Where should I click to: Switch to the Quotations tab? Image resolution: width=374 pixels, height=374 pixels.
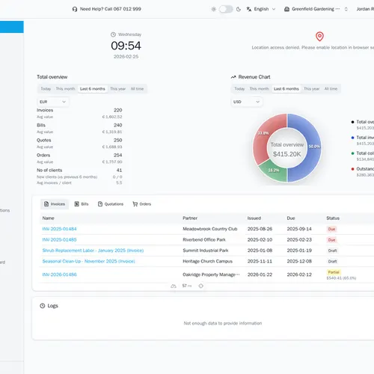[111, 204]
